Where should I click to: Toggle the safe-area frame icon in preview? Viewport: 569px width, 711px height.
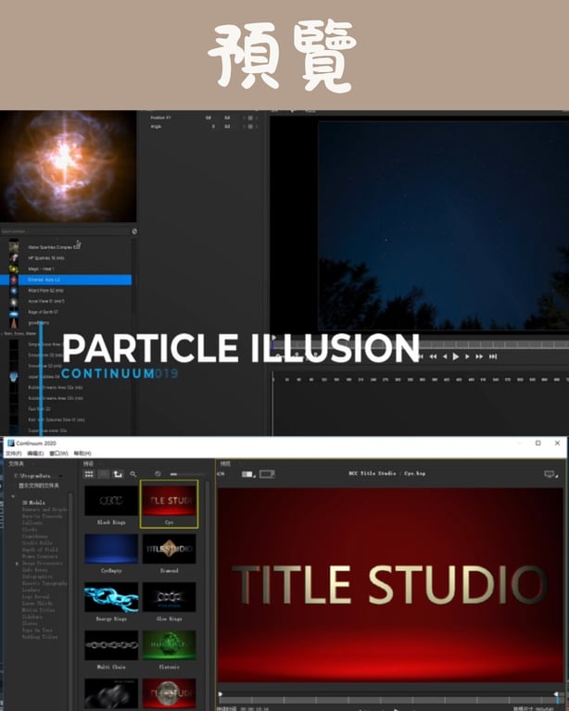267,474
